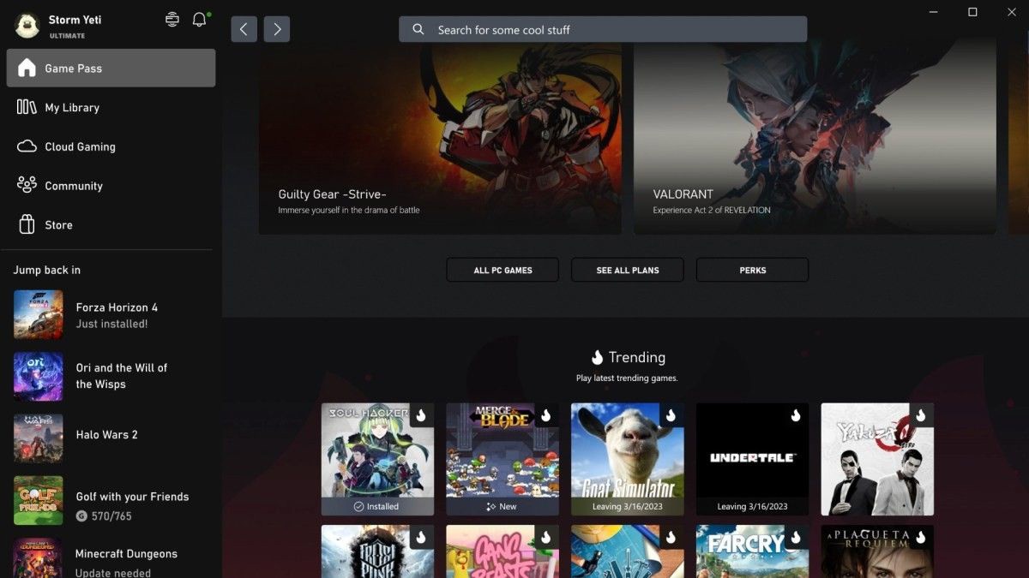Open the Yakuza 0 game tile
The image size is (1029, 578).
[877, 459]
